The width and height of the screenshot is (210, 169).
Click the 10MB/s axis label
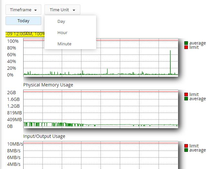(15, 144)
